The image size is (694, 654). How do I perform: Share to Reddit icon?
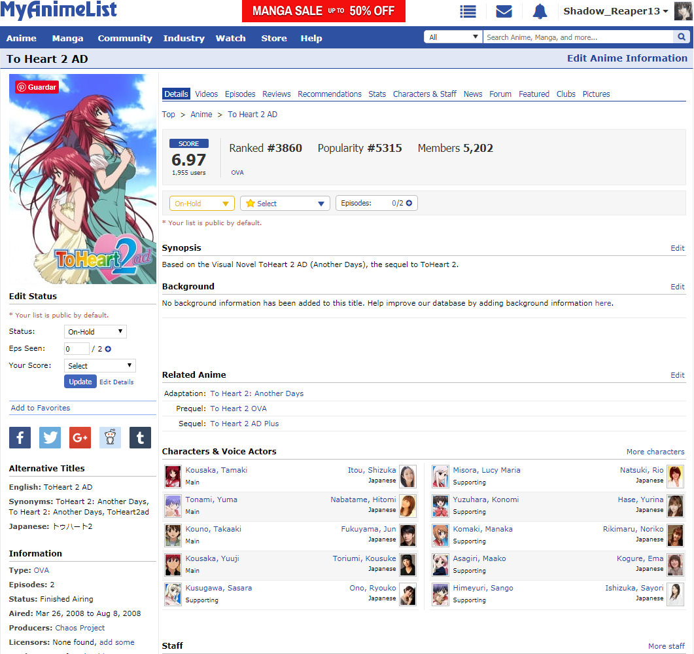[110, 437]
